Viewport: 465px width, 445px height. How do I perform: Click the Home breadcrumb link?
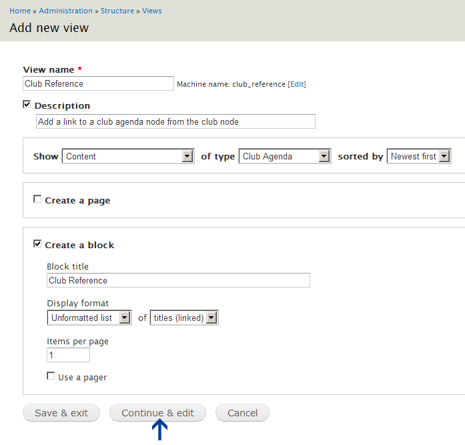(20, 11)
